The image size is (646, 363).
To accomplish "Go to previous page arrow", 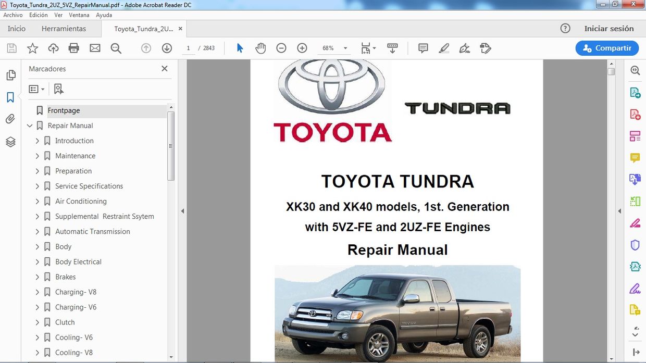I will click(x=146, y=48).
